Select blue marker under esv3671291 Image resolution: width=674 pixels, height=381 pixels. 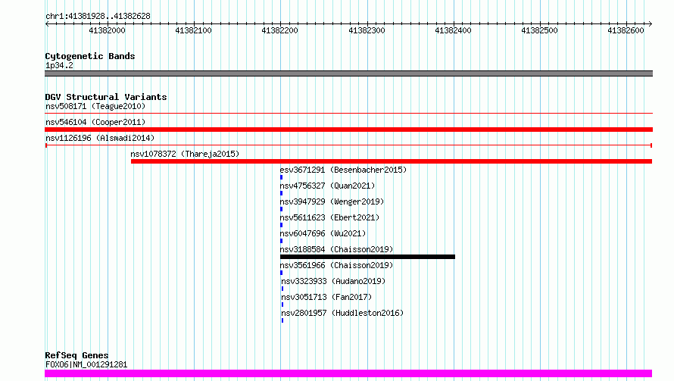[x=281, y=177]
